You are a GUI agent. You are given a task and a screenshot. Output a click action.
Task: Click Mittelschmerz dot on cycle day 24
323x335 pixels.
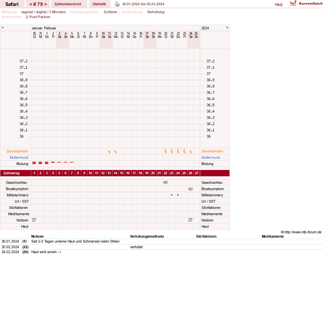coord(178,195)
